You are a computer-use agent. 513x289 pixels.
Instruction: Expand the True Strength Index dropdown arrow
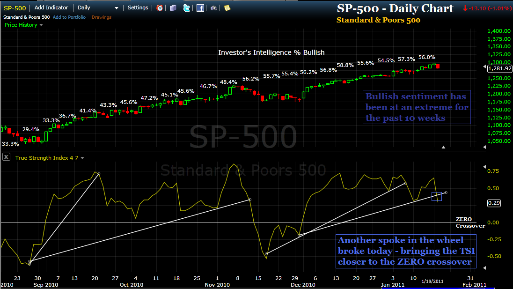point(82,158)
